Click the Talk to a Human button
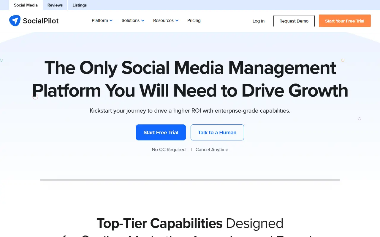The image size is (380, 237). click(217, 132)
